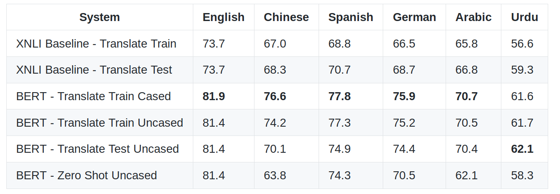Select the English column header
The height and width of the screenshot is (194, 560).
pyautogui.click(x=224, y=17)
